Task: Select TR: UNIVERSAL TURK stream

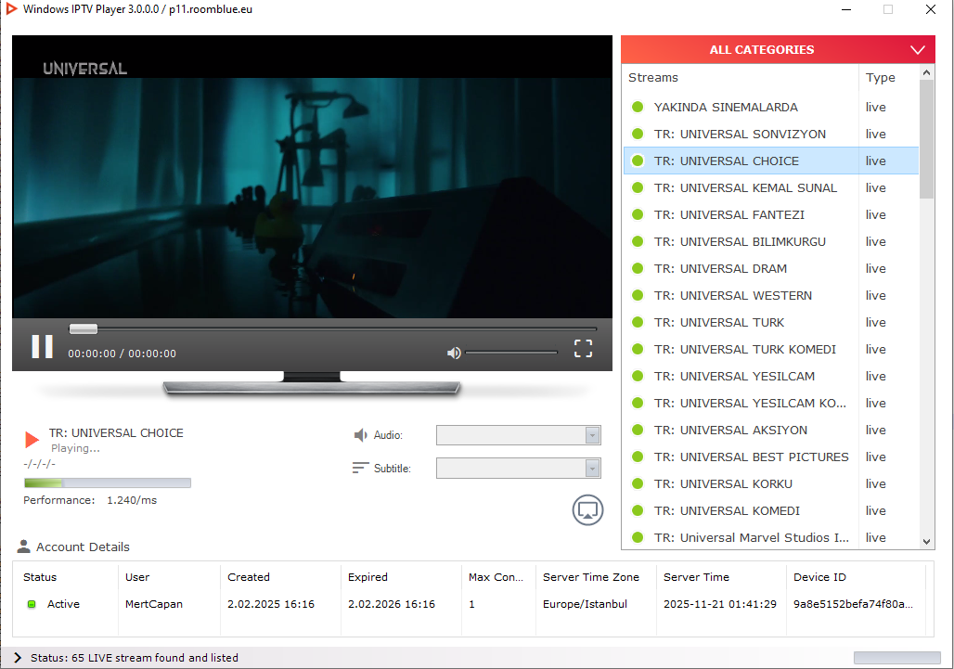Action: tap(771, 322)
